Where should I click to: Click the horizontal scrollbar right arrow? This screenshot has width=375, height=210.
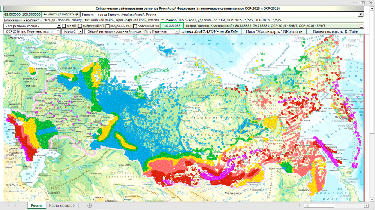366,206
